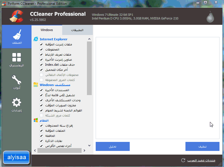The image size is (224, 167).
Task: Click the Windows system flag icon
Action: [36, 120]
